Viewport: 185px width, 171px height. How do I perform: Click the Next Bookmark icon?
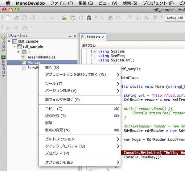(146, 18)
